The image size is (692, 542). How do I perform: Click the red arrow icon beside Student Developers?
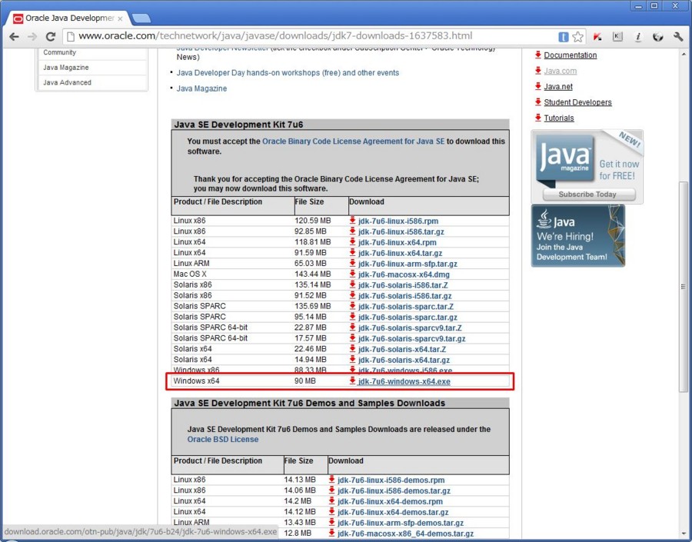538,102
